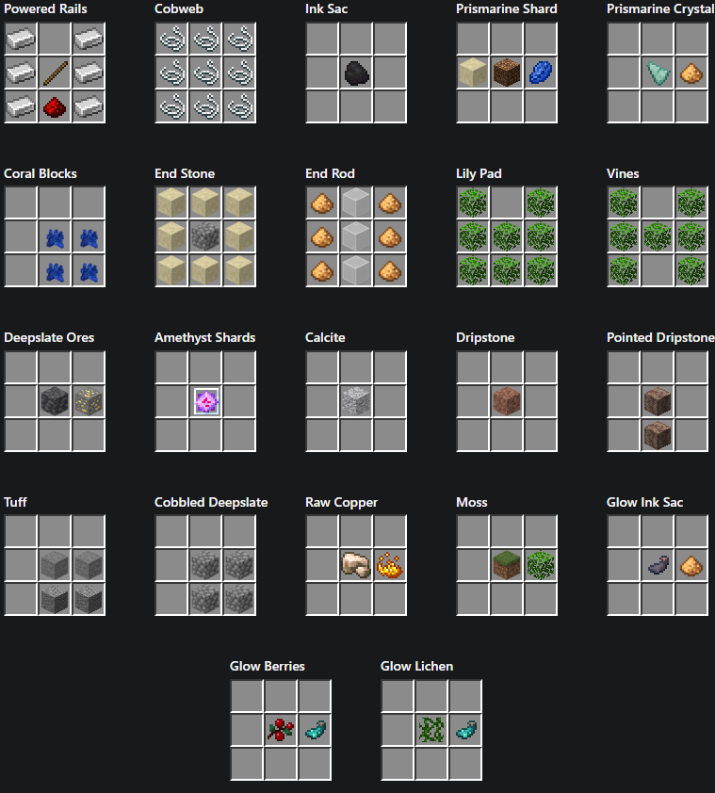Image resolution: width=715 pixels, height=793 pixels.
Task: Click the Tuff heading
Action: point(16,502)
